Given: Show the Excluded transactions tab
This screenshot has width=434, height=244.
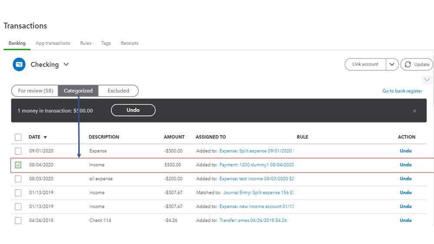Looking at the screenshot, I should (x=118, y=91).
